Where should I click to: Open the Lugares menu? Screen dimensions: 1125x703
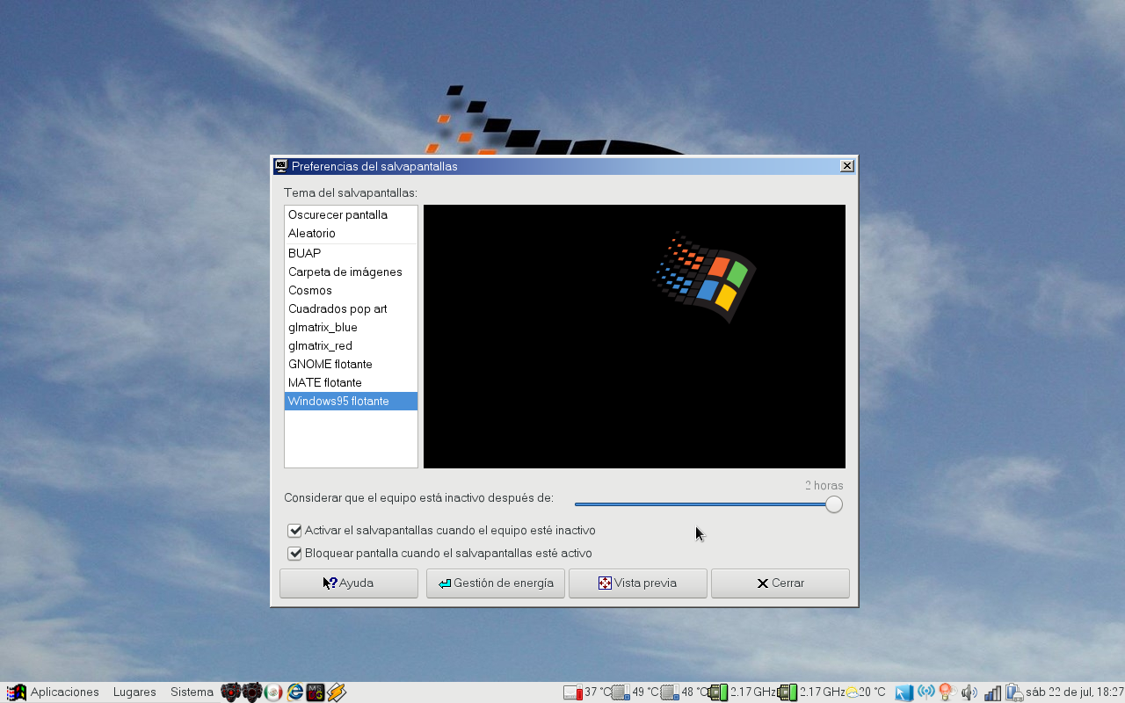pos(134,692)
